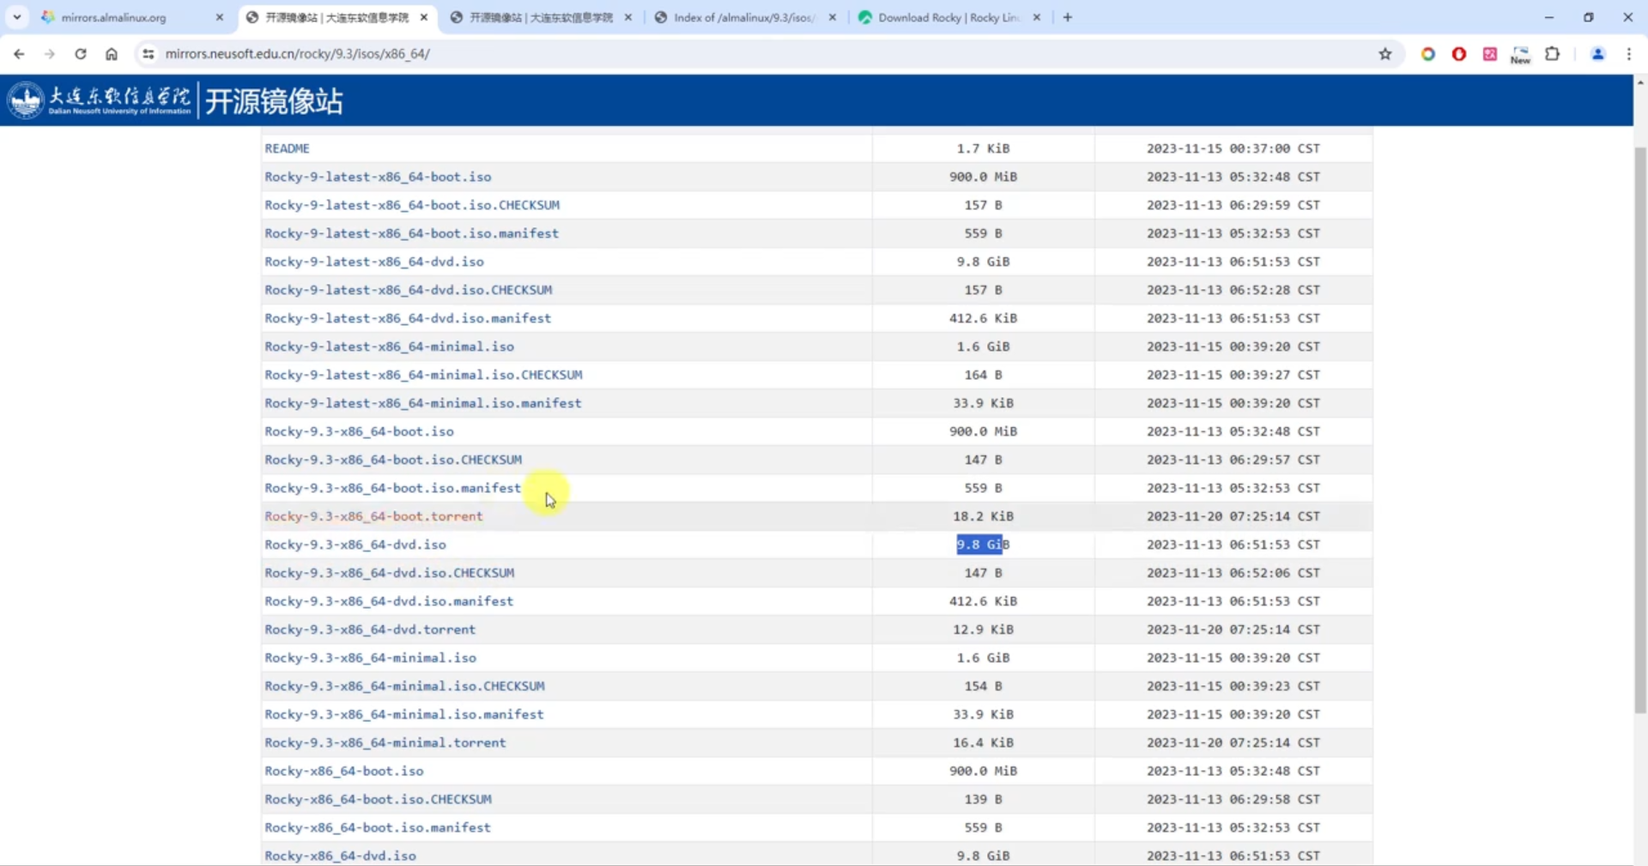1648x866 pixels.
Task: Open the red Opera-style extension icon
Action: [x=1459, y=54]
